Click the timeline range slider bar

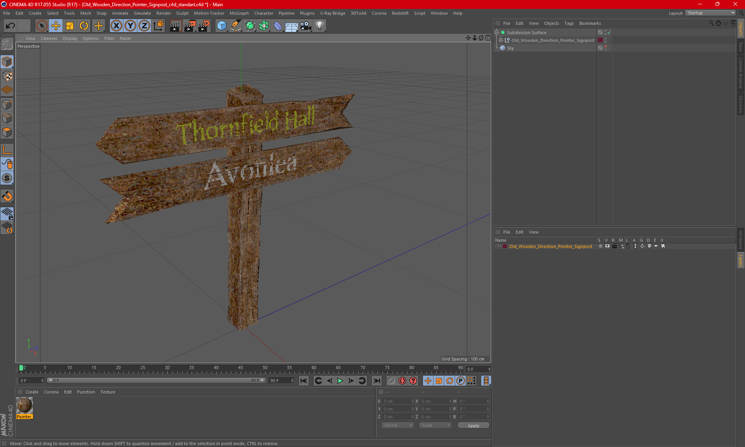[156, 380]
